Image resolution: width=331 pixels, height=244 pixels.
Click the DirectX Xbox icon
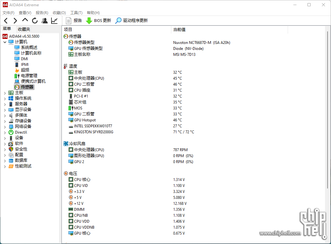[11, 132]
